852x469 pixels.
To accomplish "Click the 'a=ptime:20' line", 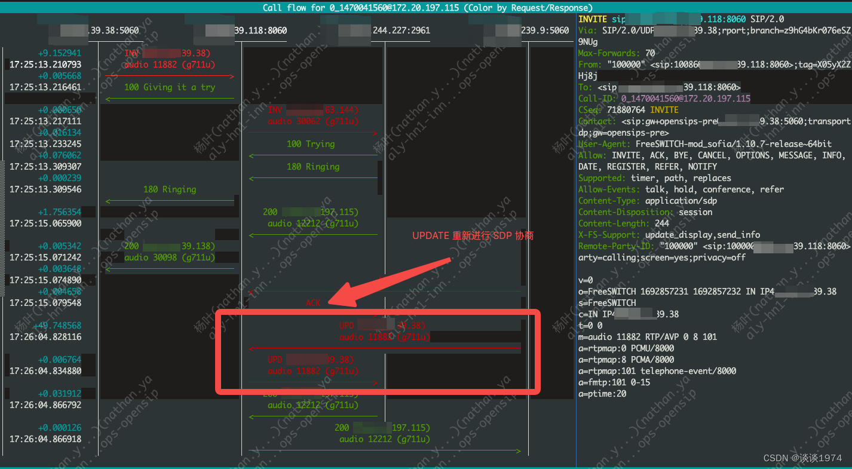I will click(x=602, y=394).
